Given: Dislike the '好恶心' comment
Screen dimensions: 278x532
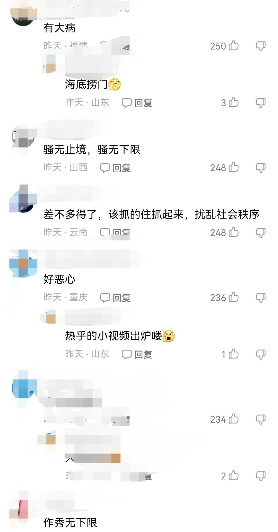Looking at the screenshot, I should pyautogui.click(x=260, y=298).
